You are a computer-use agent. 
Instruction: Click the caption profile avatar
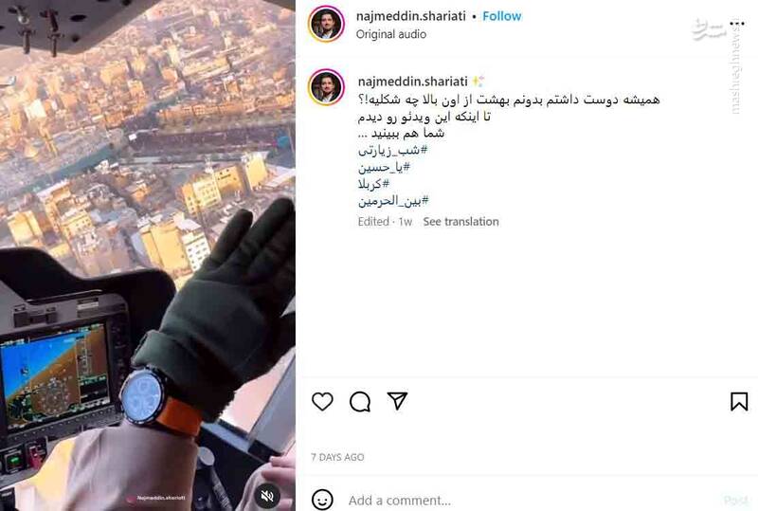pos(326,87)
